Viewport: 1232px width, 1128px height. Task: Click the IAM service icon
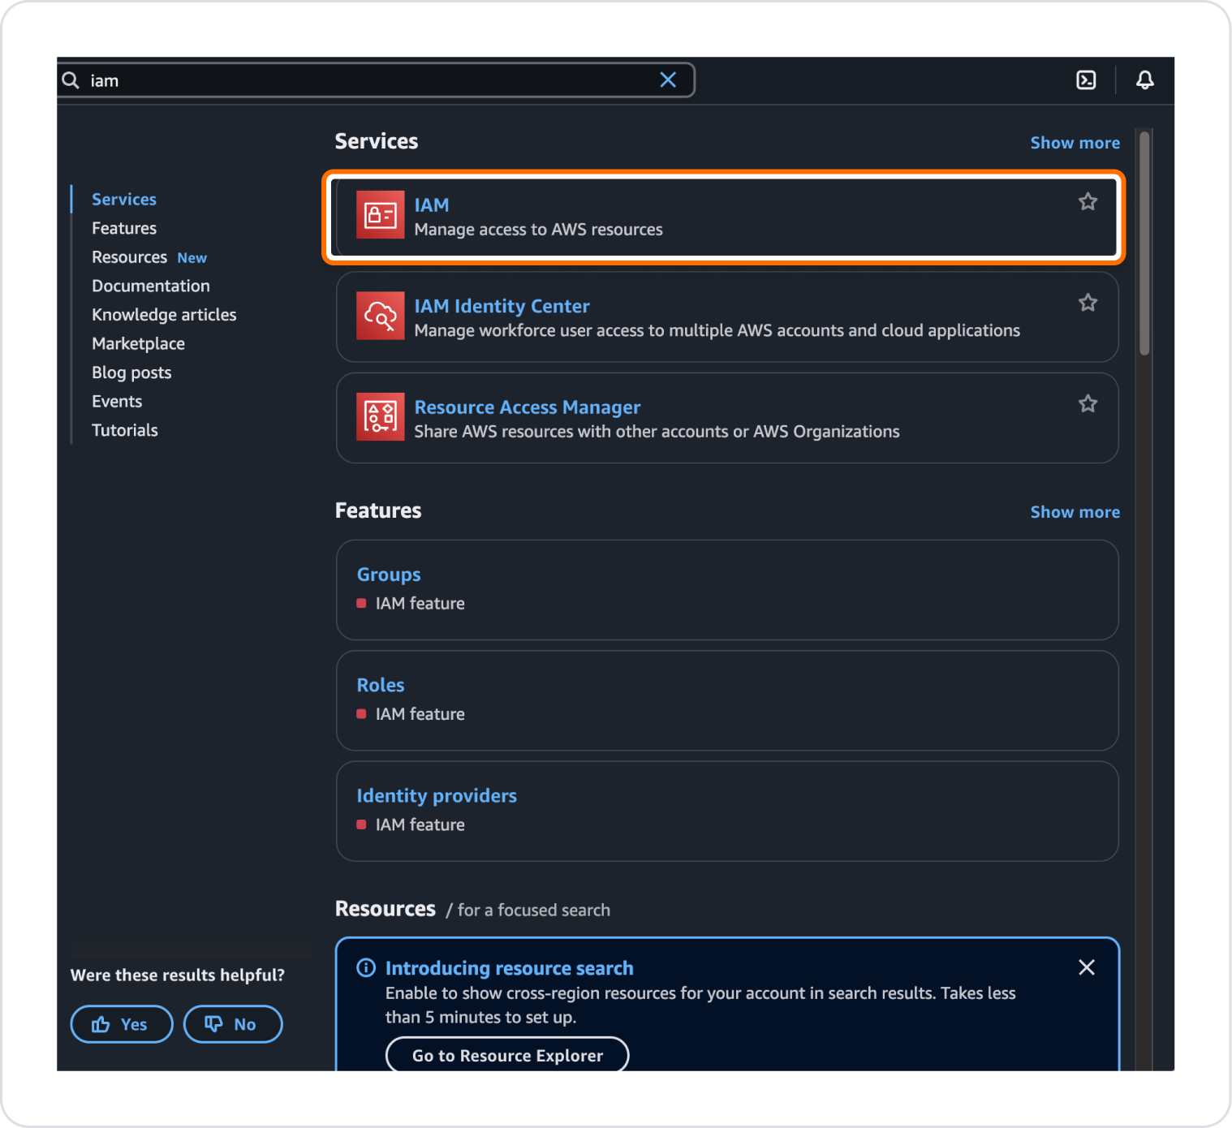point(381,215)
